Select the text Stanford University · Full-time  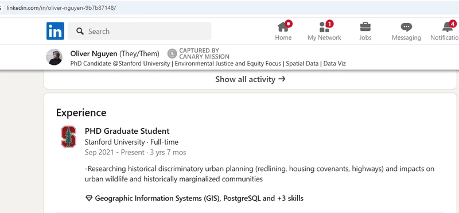tap(131, 142)
